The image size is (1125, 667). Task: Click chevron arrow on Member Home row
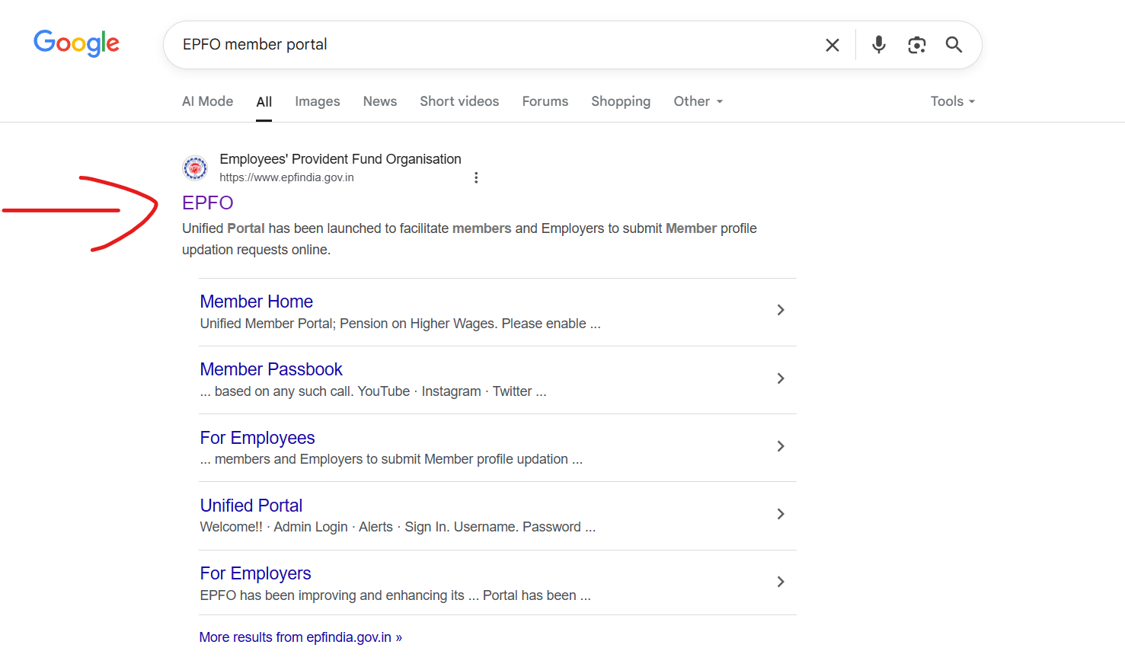coord(781,310)
